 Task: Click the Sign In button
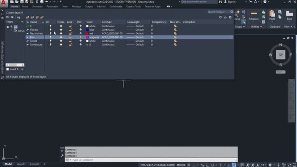230,2
